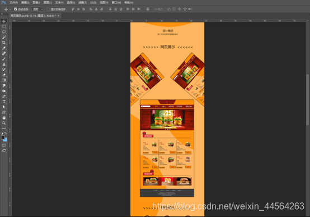Image resolution: width=310 pixels, height=217 pixels.
Task: Select the Rectangular Marquee tool
Action: tap(4, 26)
